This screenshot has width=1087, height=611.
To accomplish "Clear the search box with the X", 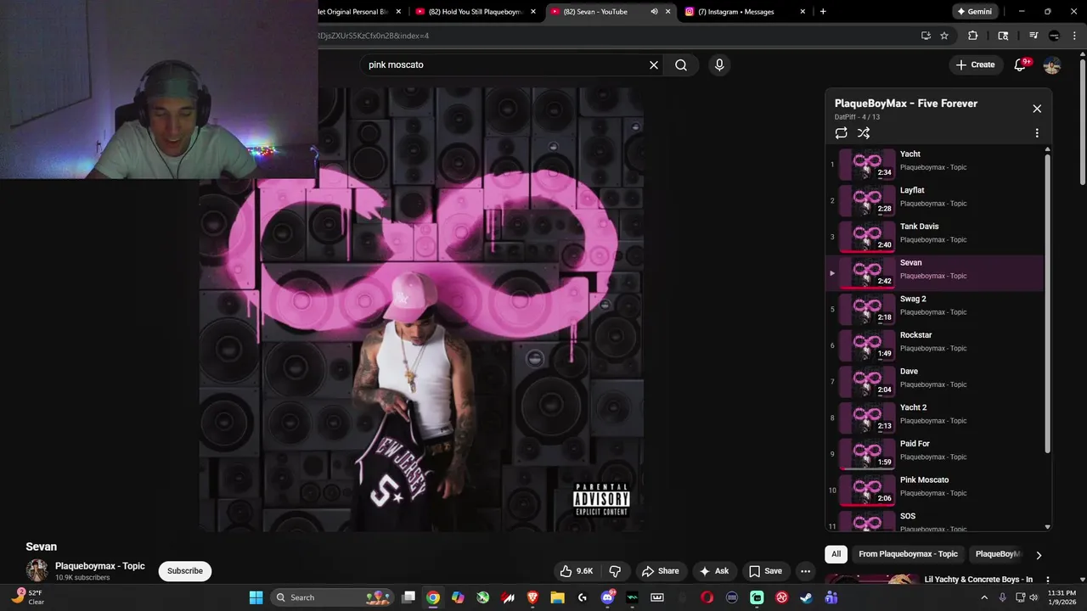I will [x=654, y=64].
